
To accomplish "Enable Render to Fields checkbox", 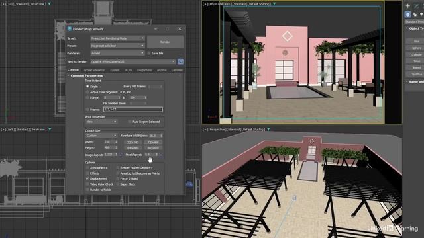I will click(87, 190).
